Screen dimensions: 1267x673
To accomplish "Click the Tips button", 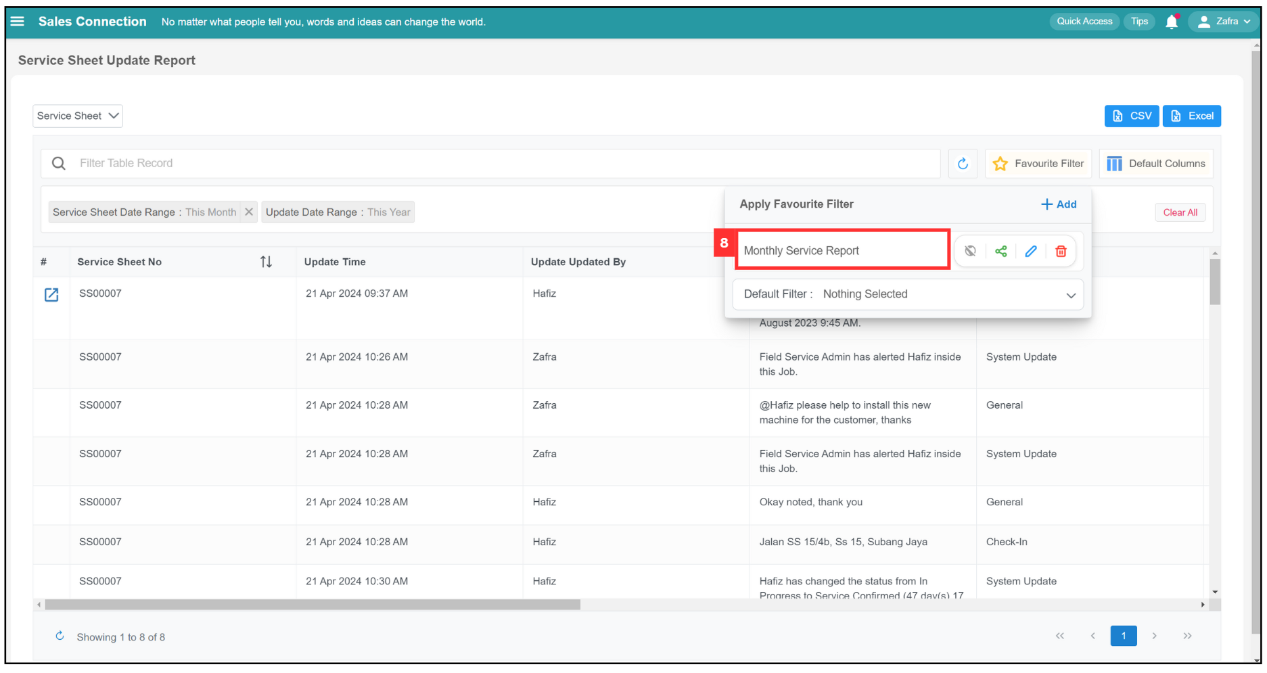I will 1139,22.
